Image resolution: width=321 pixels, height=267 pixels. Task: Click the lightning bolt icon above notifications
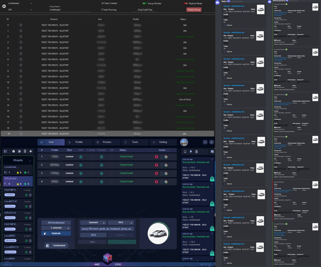191,151
